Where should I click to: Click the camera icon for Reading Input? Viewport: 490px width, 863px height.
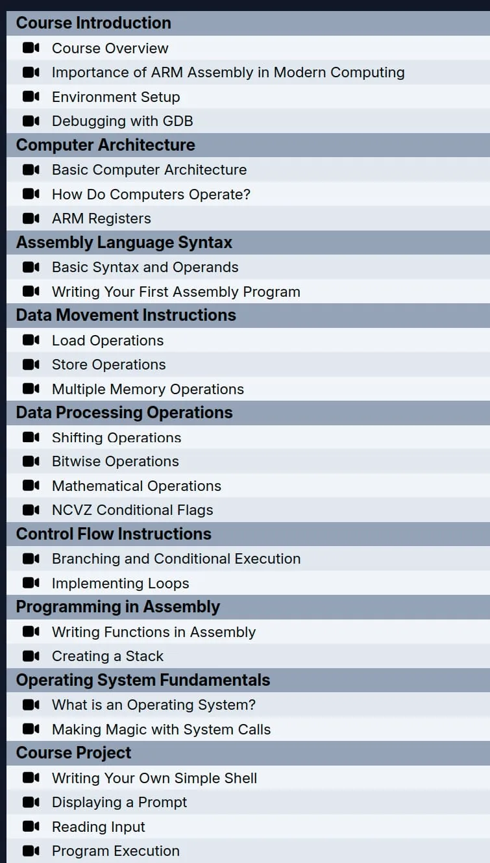coord(31,827)
